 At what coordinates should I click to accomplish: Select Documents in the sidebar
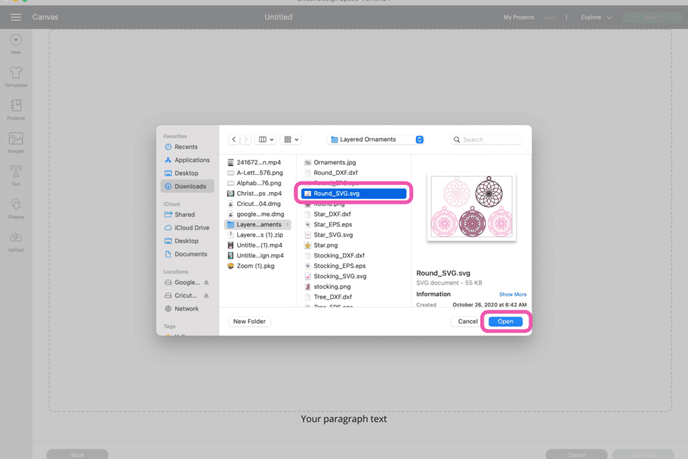(187, 254)
